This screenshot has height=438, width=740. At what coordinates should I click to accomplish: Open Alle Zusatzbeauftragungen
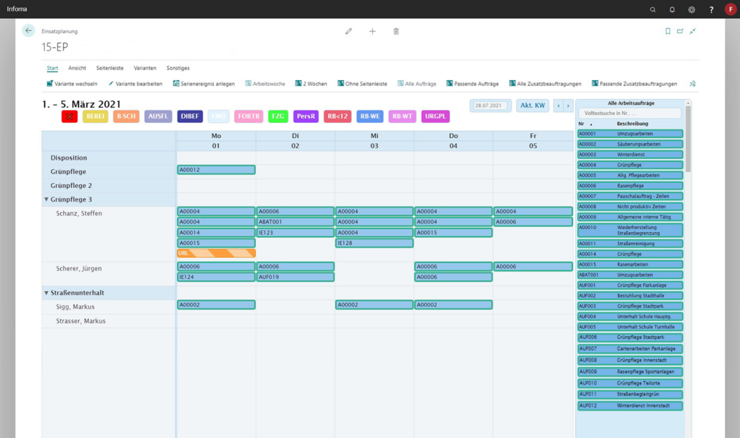pos(515,83)
